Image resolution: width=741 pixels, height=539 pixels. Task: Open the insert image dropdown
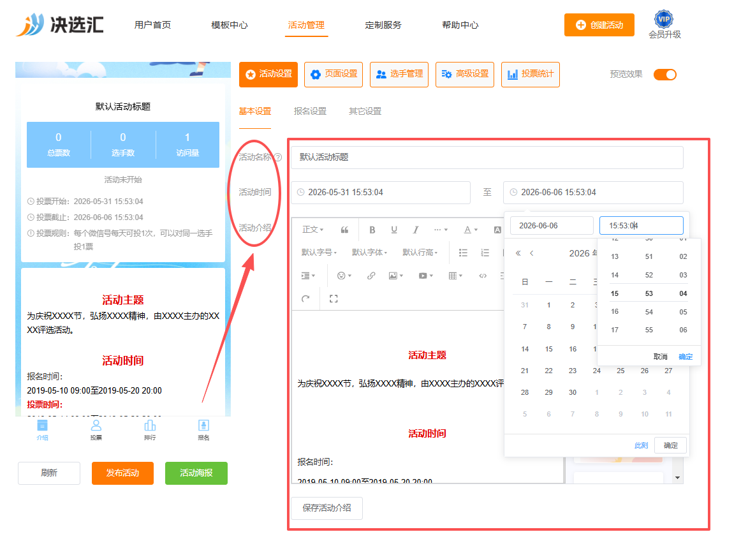pos(396,276)
